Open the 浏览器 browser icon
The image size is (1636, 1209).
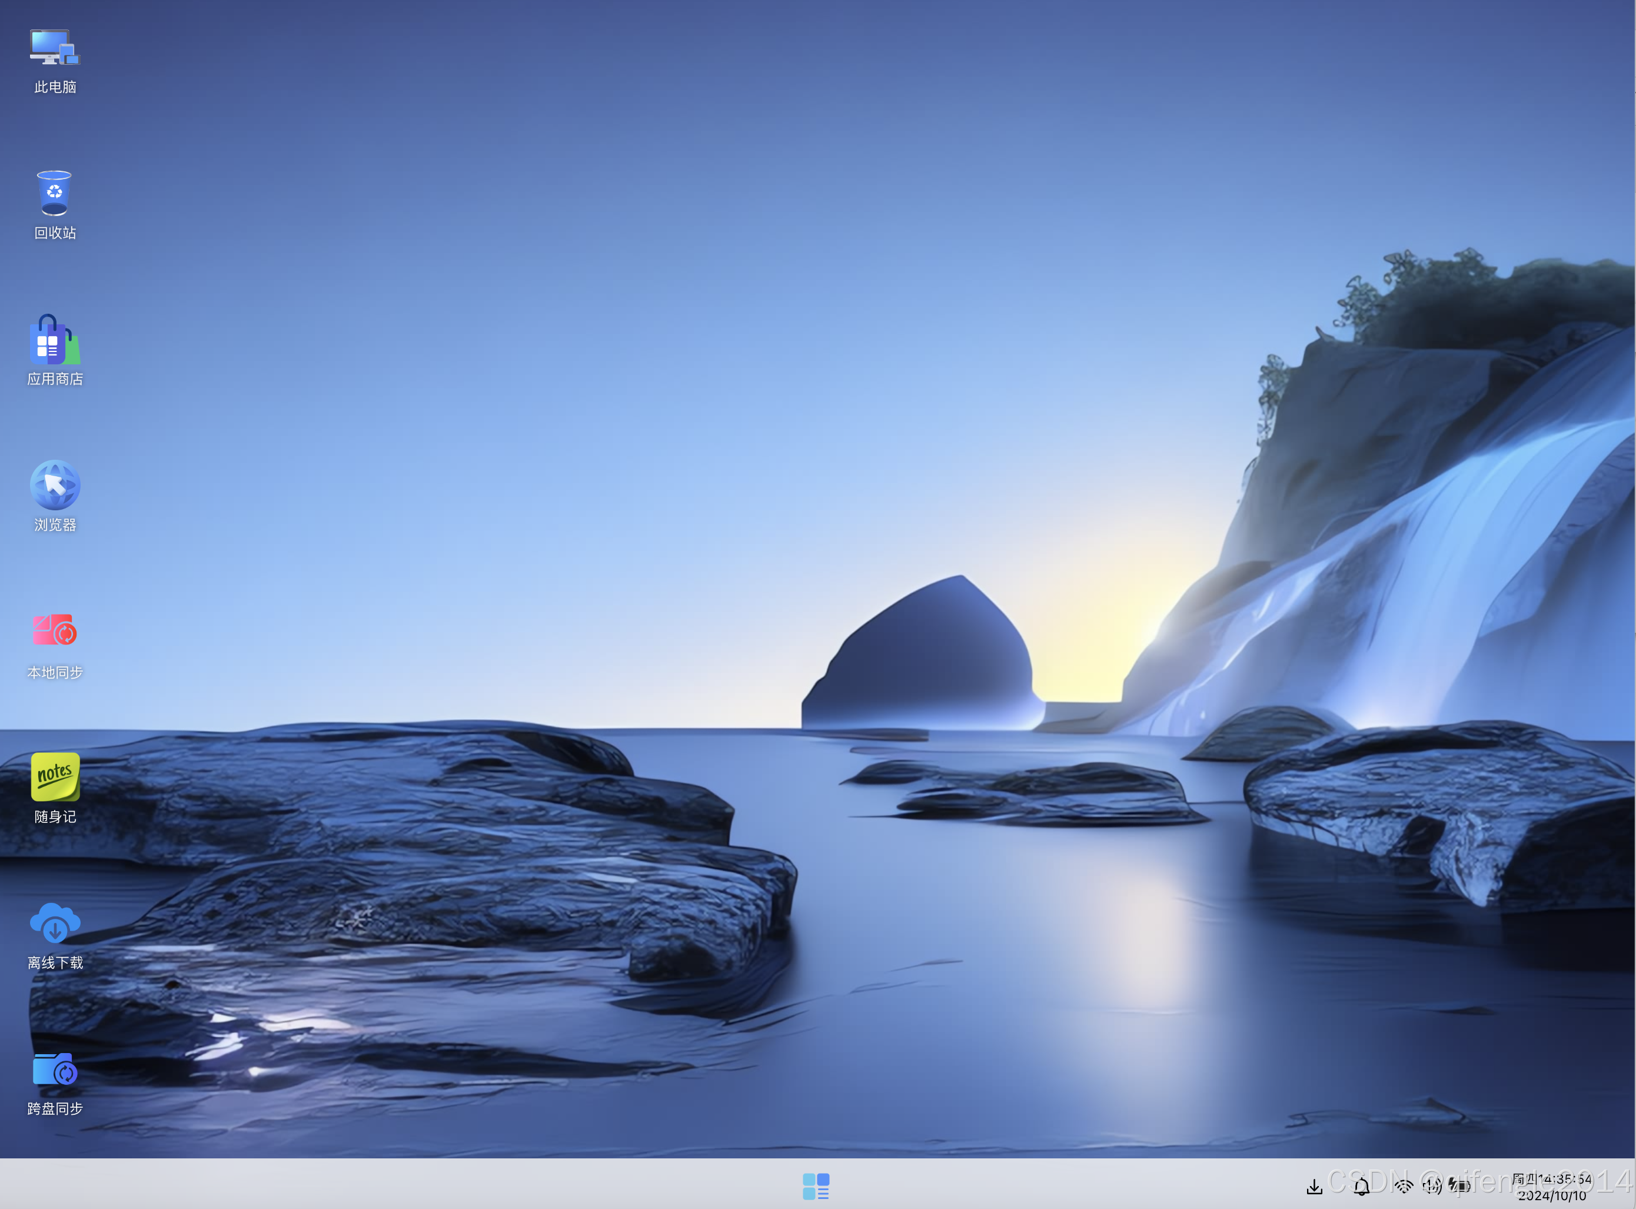coord(55,485)
